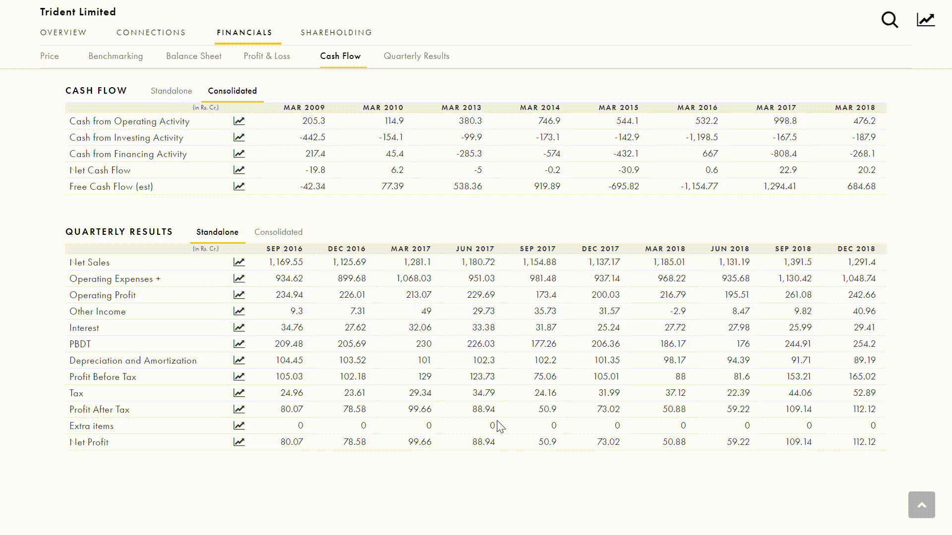Switch Quarterly Results to Consolidated view
Screen dimensions: 952x535
278,232
